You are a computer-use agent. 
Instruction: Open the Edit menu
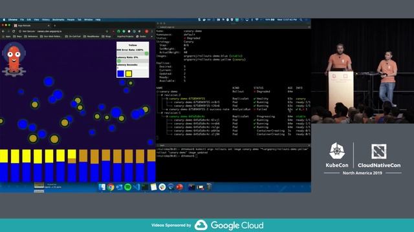click(28, 20)
